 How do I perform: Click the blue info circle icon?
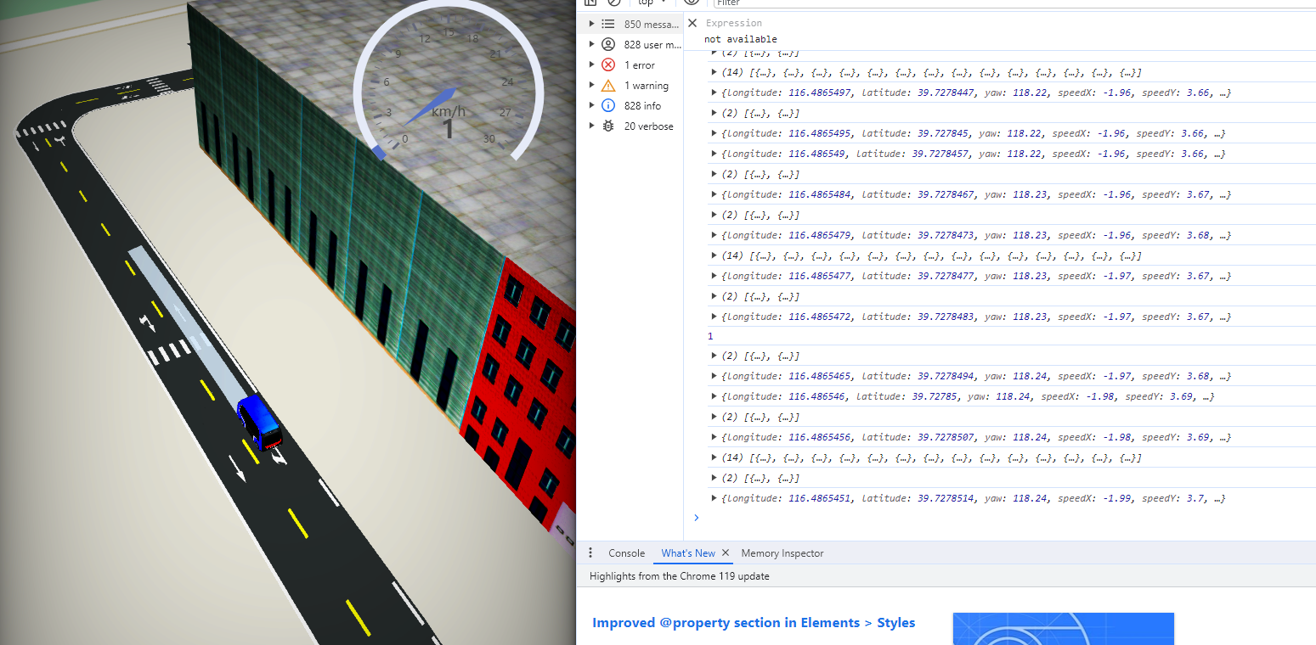608,105
